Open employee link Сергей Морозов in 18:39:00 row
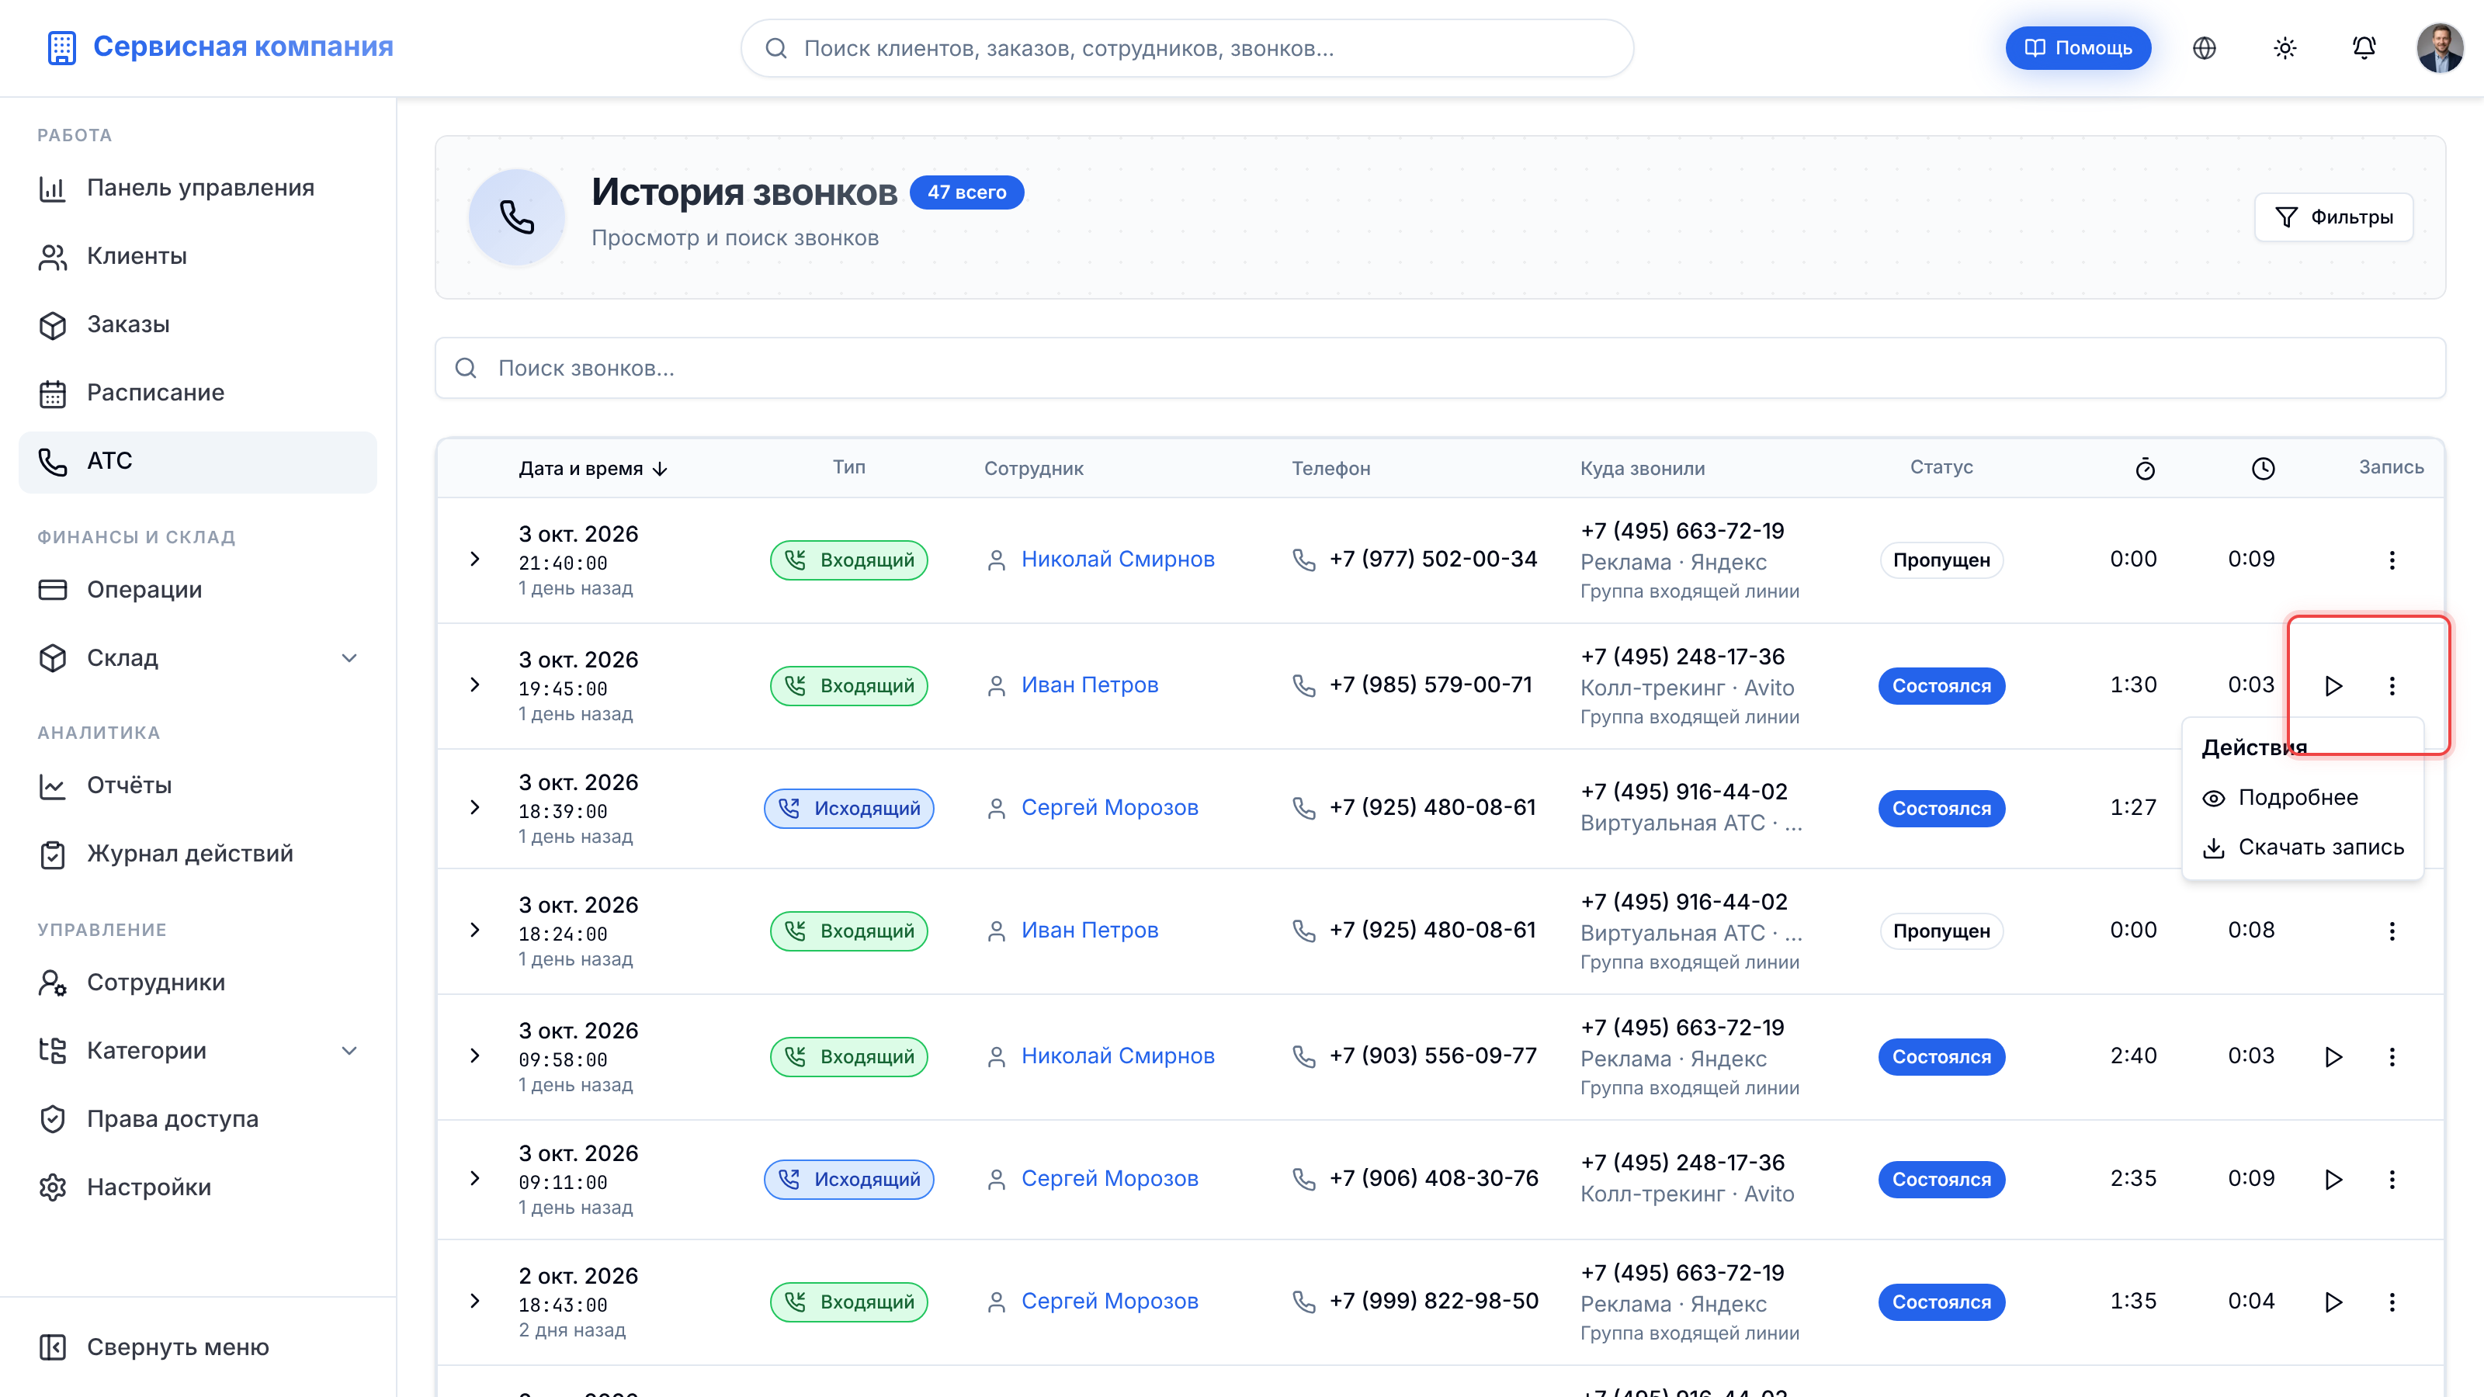The width and height of the screenshot is (2484, 1397). (1109, 808)
